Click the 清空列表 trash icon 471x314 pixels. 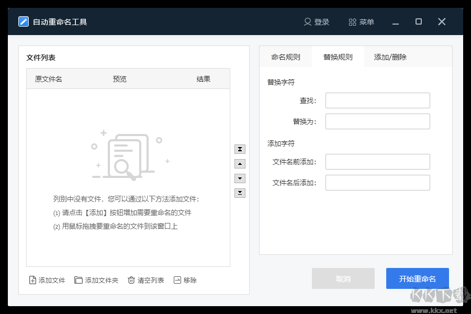130,280
